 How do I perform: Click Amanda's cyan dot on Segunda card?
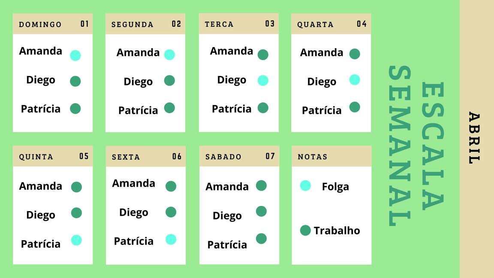click(169, 54)
